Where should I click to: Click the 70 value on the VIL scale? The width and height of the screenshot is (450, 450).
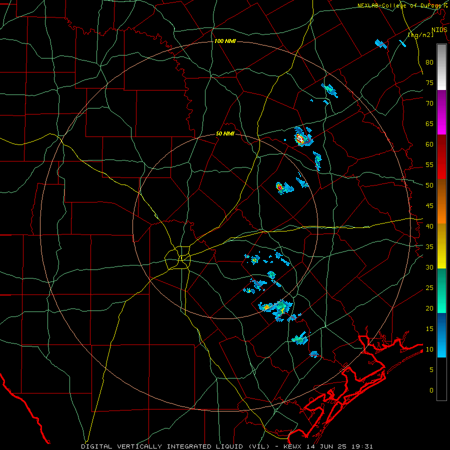tap(429, 103)
